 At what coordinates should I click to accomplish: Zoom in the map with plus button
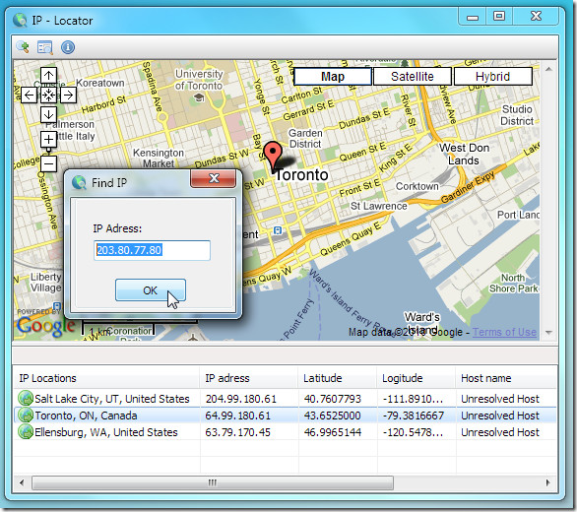48,139
